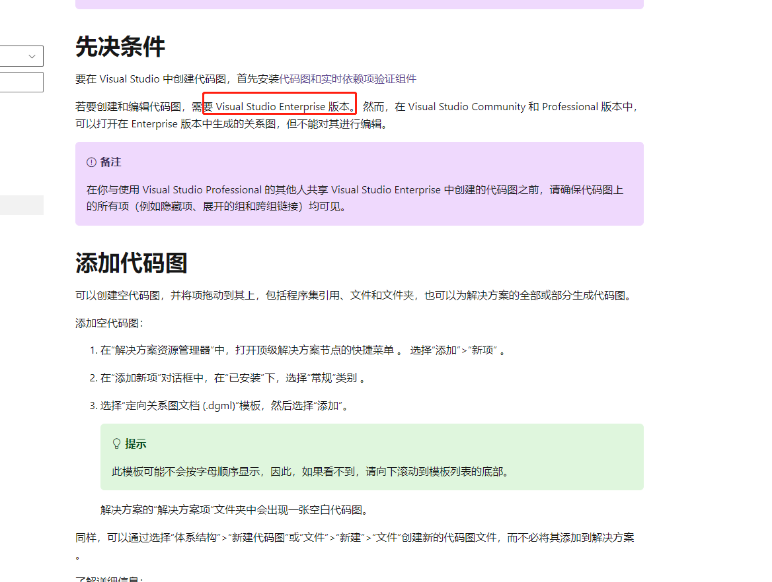This screenshot has width=772, height=582.
Task: Click the text 添加空代码图:
Action: coord(109,323)
